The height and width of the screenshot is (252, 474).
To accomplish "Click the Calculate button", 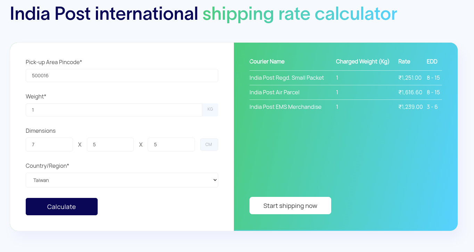I will click(x=62, y=207).
